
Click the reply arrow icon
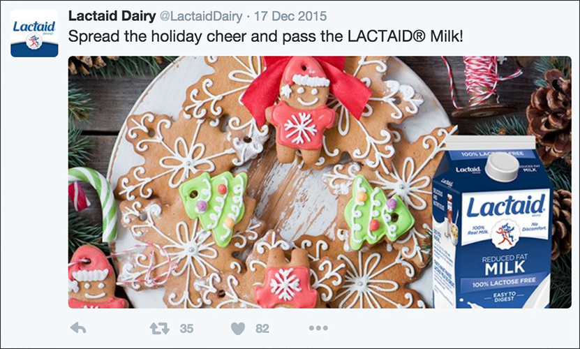pyautogui.click(x=78, y=327)
